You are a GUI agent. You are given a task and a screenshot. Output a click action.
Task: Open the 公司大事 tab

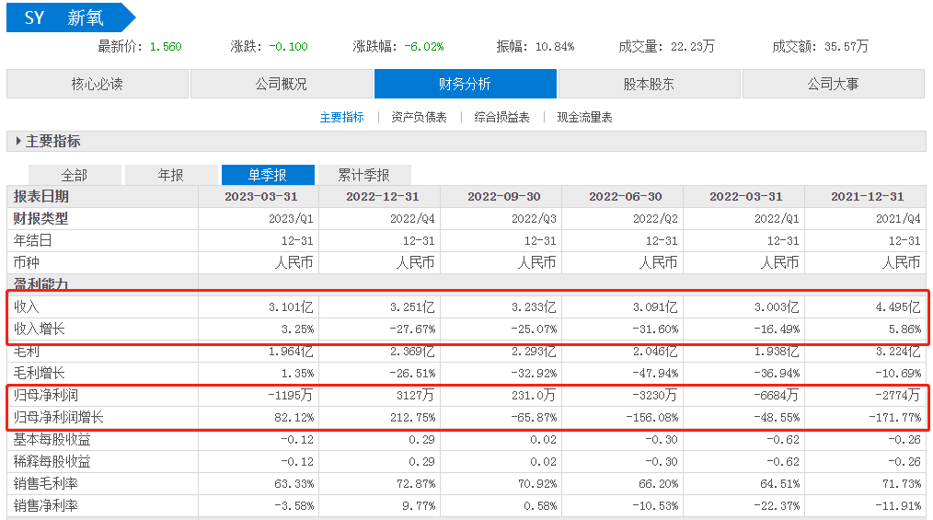coord(833,84)
